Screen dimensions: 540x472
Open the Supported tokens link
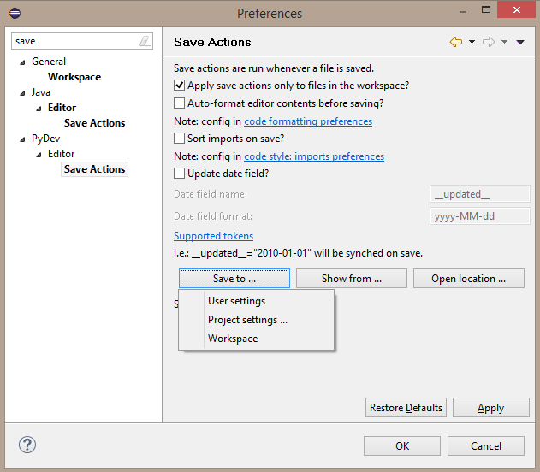(214, 236)
